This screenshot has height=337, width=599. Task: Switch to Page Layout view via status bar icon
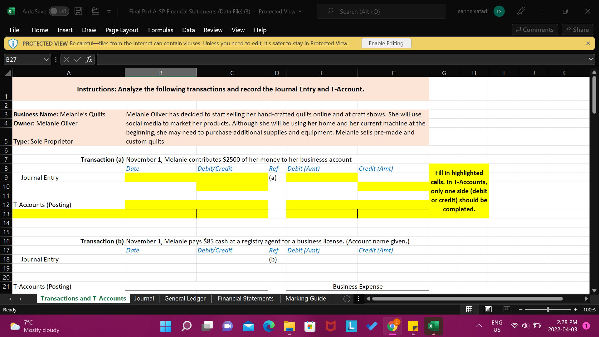488,309
